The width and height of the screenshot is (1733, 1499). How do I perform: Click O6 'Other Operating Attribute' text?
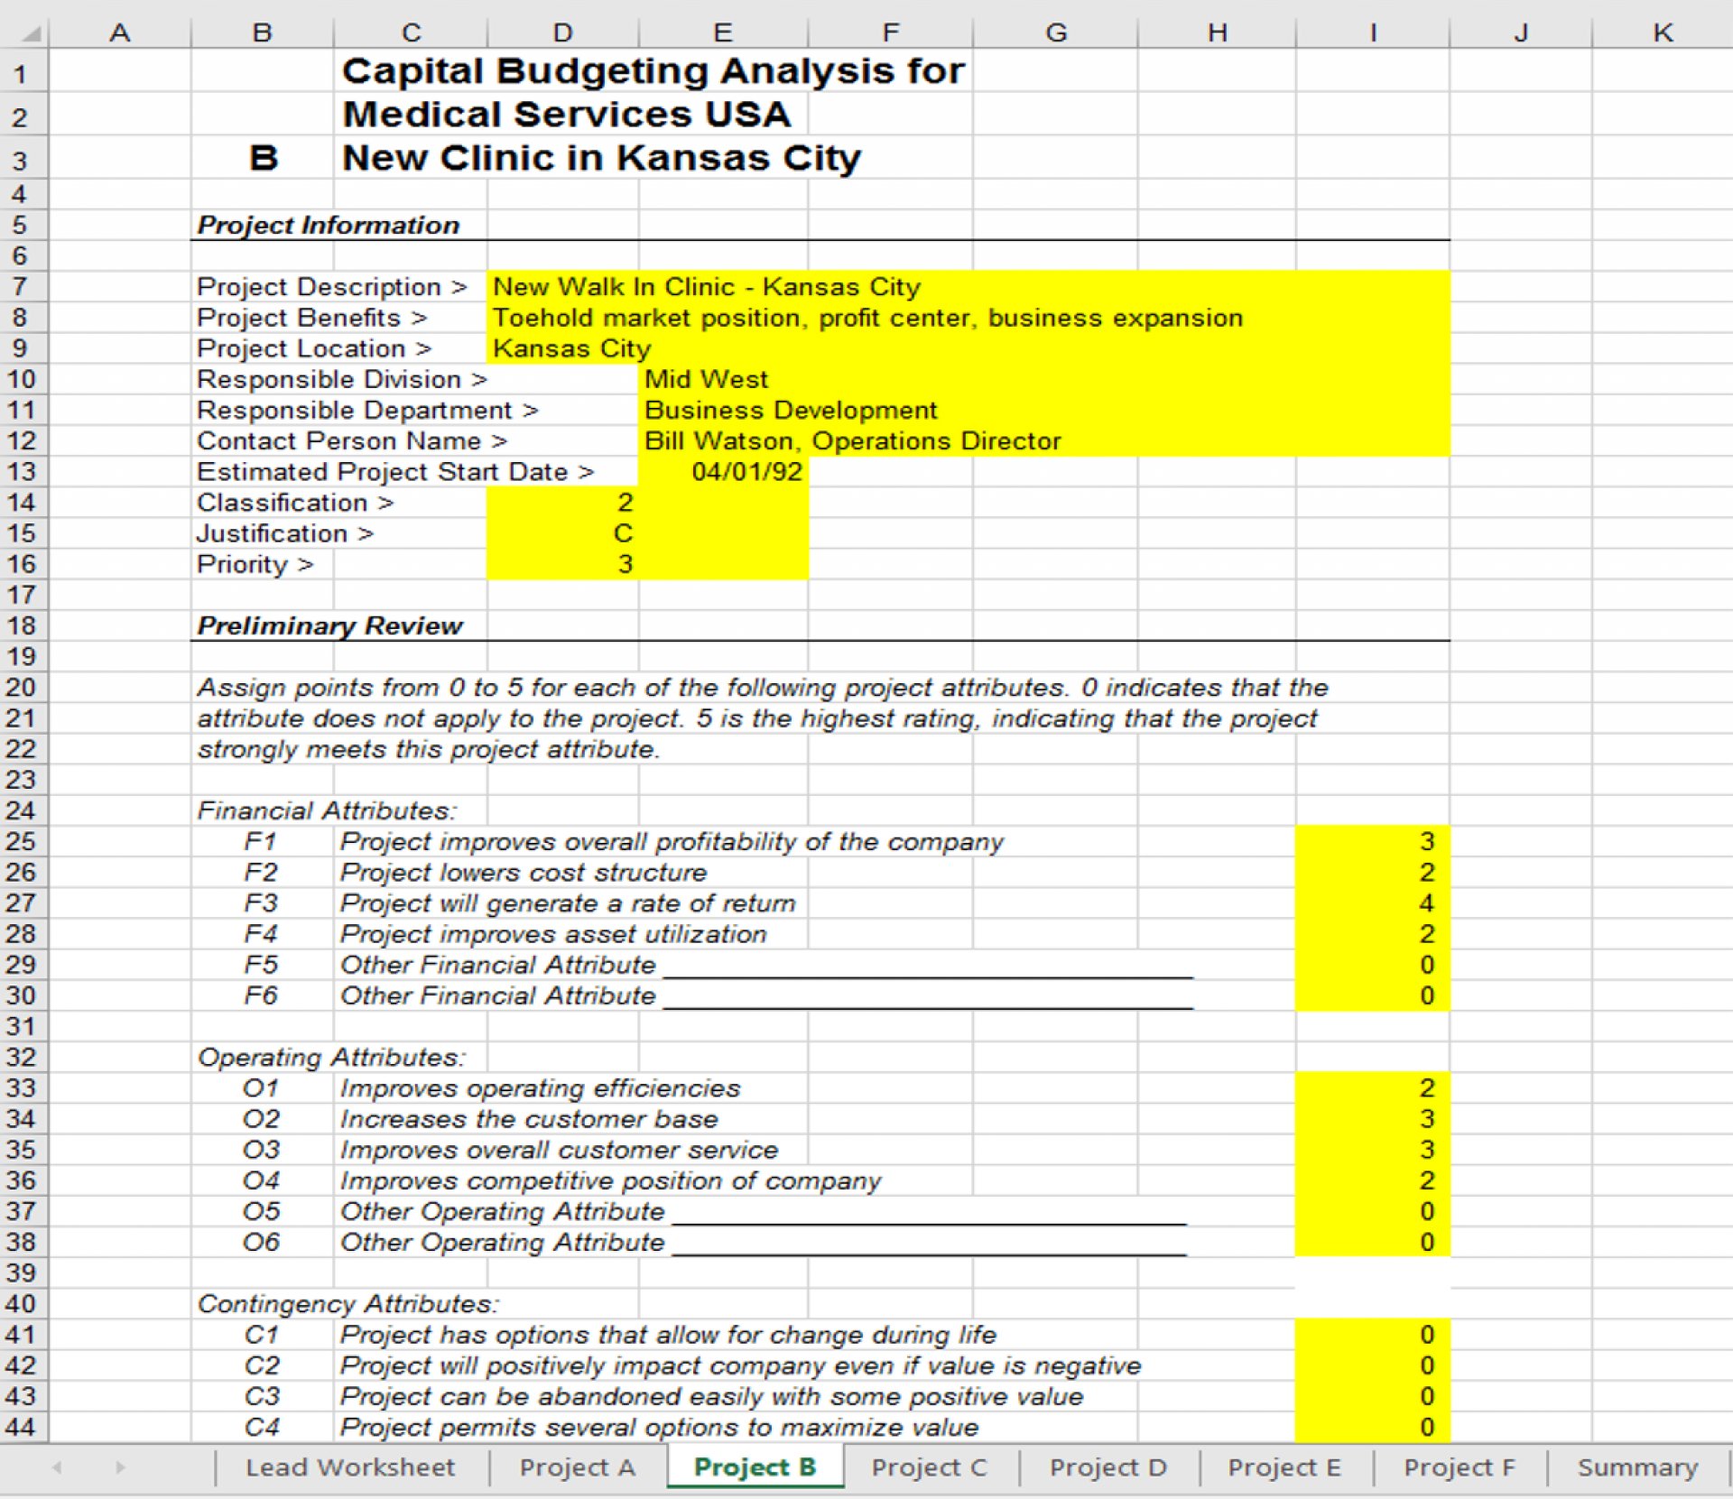(x=502, y=1243)
